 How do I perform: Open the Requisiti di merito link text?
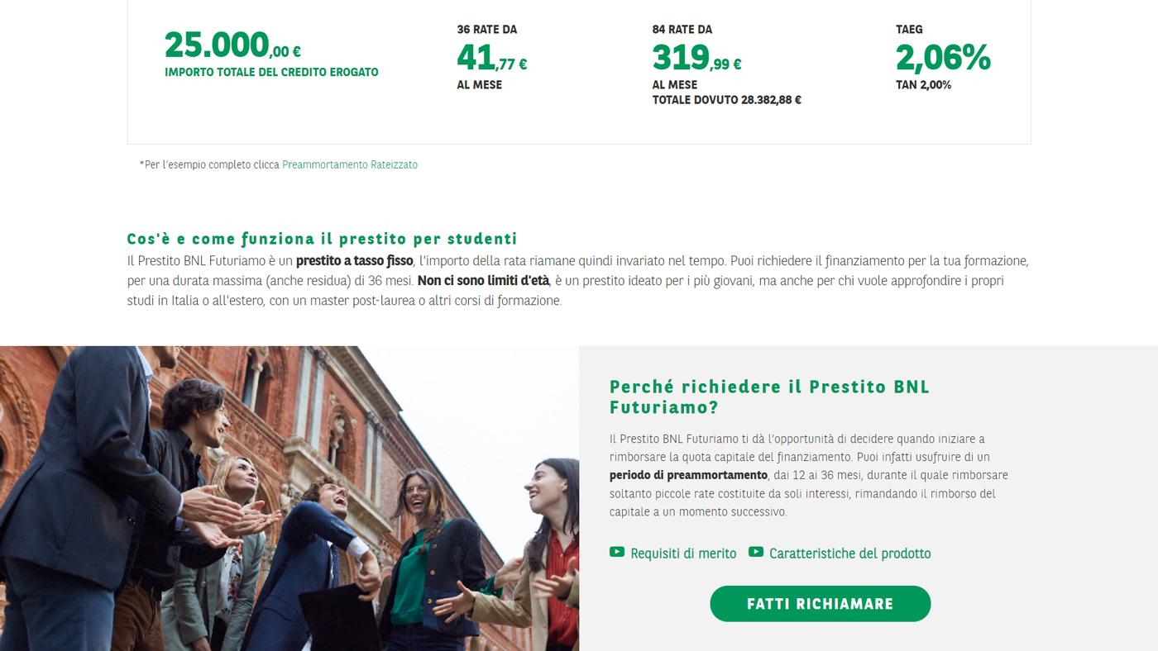(683, 554)
